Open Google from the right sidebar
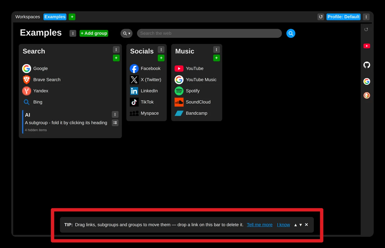 click(x=367, y=81)
